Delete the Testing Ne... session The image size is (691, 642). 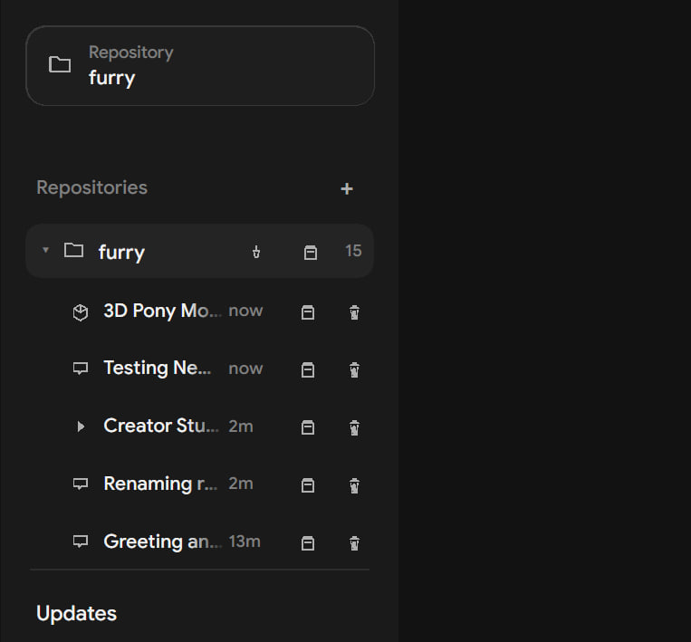coord(354,369)
